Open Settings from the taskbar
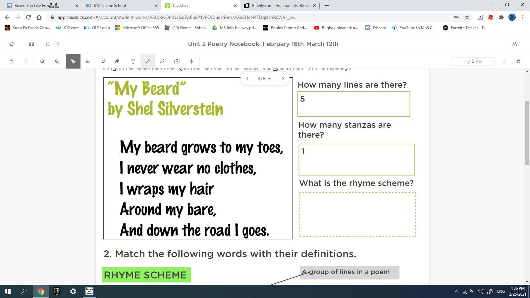The image size is (530, 298). tap(73, 291)
